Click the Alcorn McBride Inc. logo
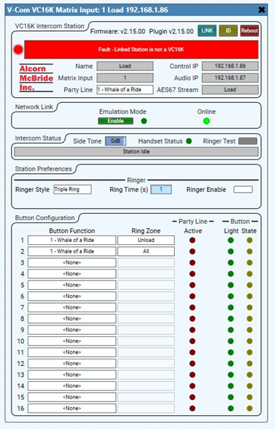Image resolution: width=275 pixels, height=429 pixels. [x=36, y=78]
